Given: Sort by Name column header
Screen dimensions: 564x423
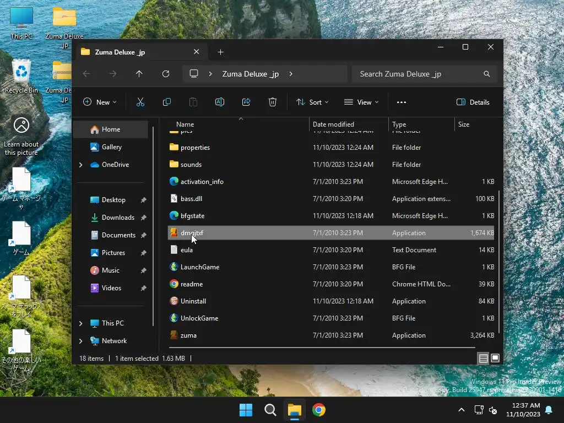Looking at the screenshot, I should click(238, 124).
